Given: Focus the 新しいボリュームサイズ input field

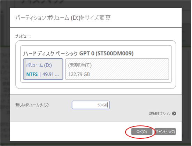Looking at the screenshot, I should pyautogui.click(x=91, y=105).
